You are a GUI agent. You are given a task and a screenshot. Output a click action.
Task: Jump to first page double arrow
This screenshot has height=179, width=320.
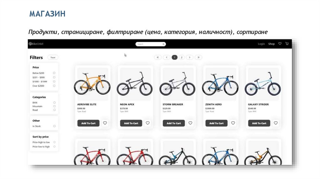(158, 57)
